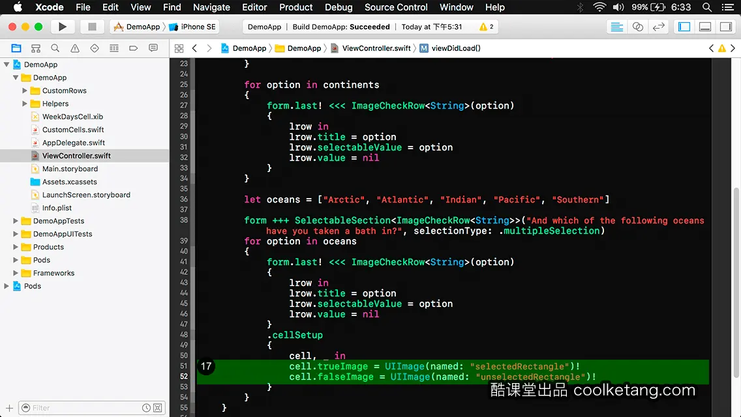Open the Apple menu
Viewport: 741px width, 417px height.
click(x=18, y=7)
